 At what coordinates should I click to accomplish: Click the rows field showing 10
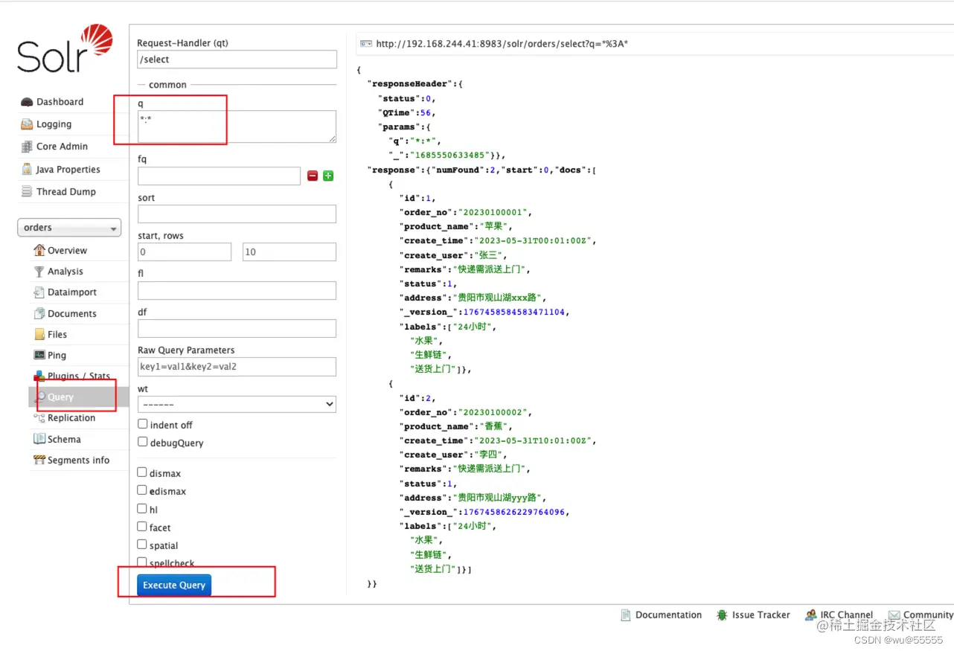(x=289, y=252)
